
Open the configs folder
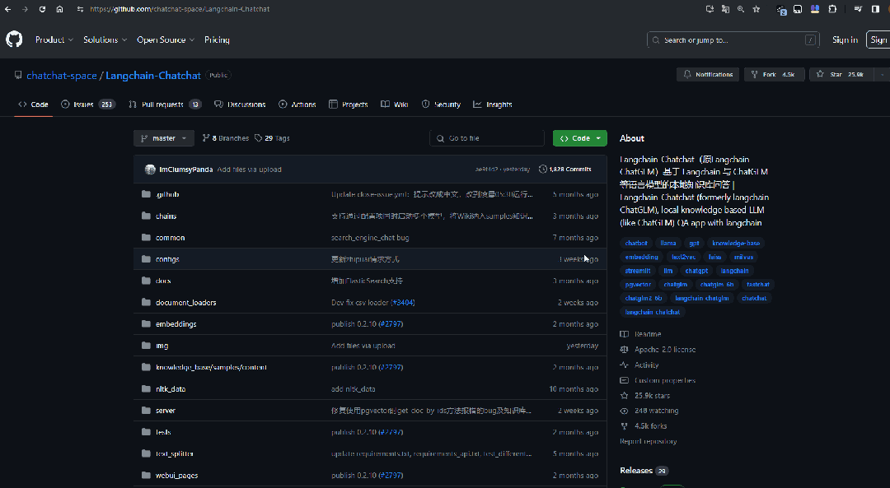point(167,259)
